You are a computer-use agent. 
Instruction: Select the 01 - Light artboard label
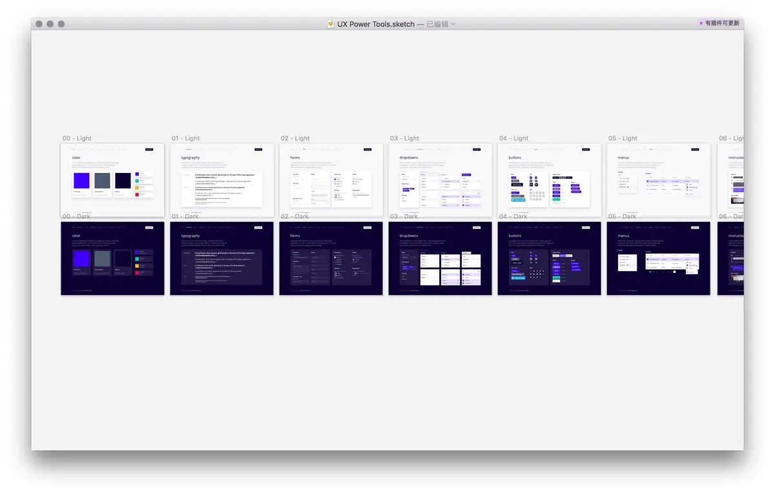[x=185, y=138]
